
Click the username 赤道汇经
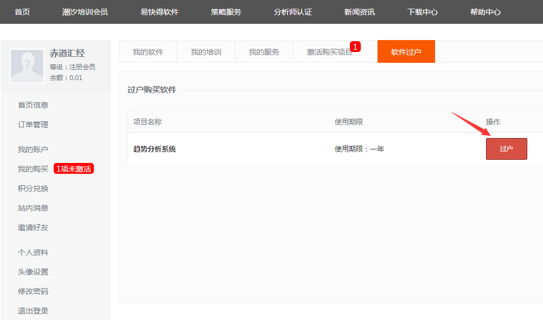(x=67, y=53)
